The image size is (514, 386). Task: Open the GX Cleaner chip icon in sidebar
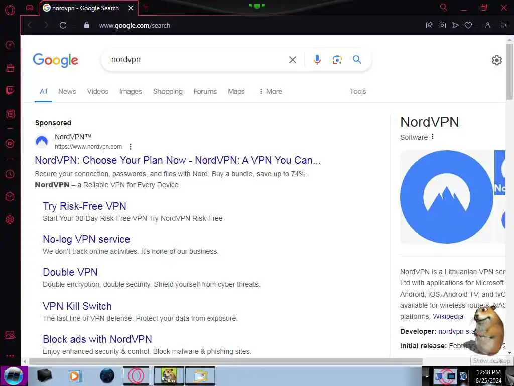[10, 114]
